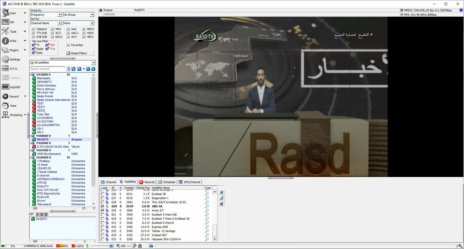Click the delete satellite red X icon
The height and width of the screenshot is (249, 464).
221,204
